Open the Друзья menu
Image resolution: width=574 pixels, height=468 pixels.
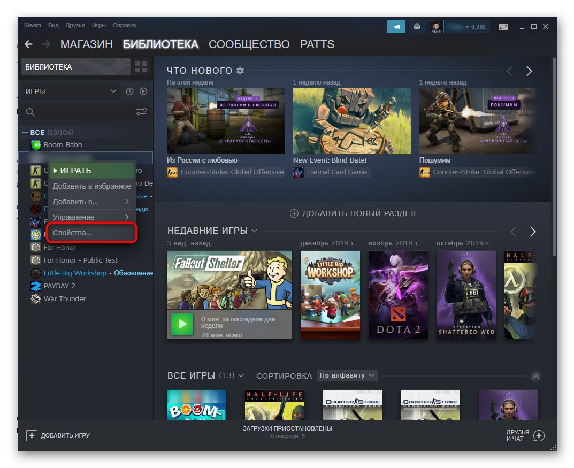coord(75,25)
